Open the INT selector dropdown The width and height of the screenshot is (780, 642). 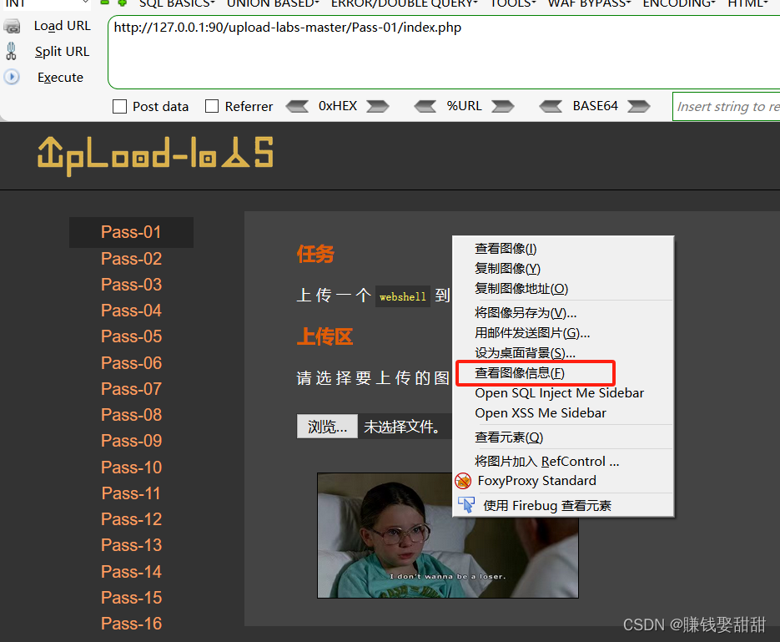(48, 4)
